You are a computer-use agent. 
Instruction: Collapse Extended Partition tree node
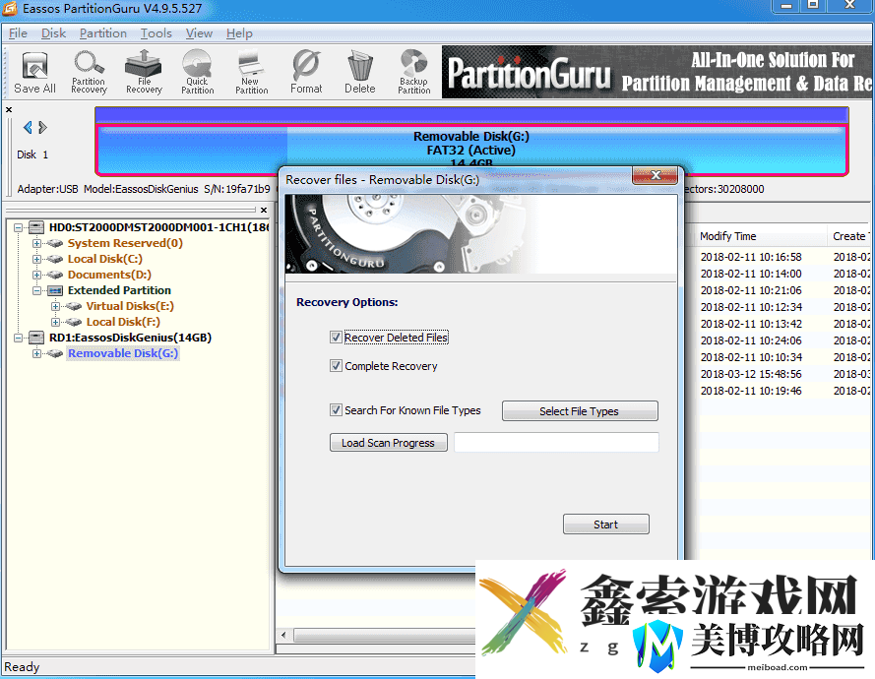click(36, 290)
